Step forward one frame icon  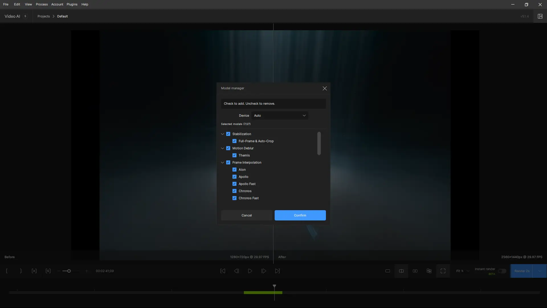click(264, 271)
